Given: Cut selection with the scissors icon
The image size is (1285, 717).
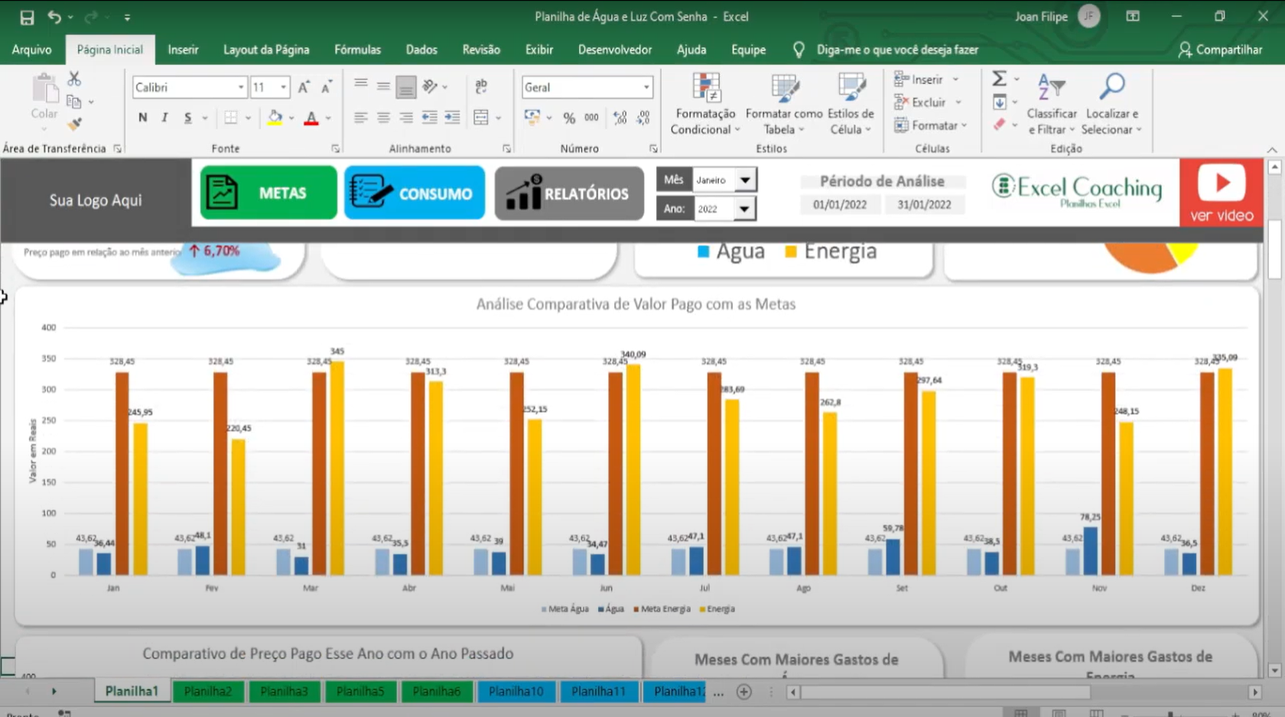Looking at the screenshot, I should tap(74, 79).
